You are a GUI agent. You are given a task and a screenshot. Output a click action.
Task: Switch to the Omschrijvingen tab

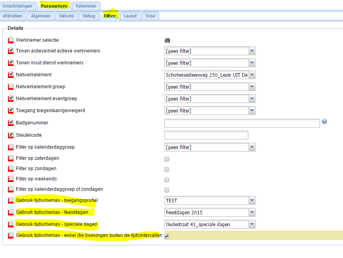17,6
